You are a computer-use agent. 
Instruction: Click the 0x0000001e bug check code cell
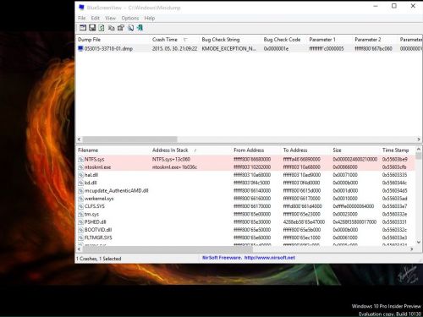click(x=276, y=49)
